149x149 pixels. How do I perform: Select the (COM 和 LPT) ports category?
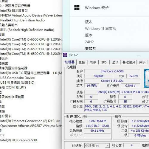(x=13, y=87)
